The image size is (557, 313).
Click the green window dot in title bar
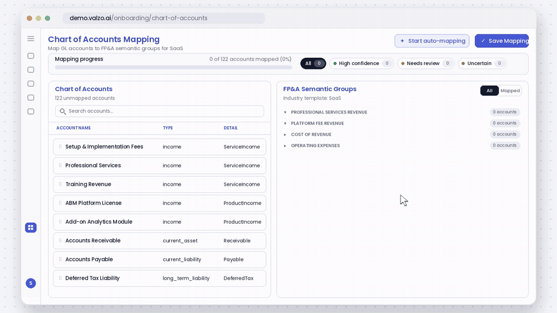tap(47, 18)
